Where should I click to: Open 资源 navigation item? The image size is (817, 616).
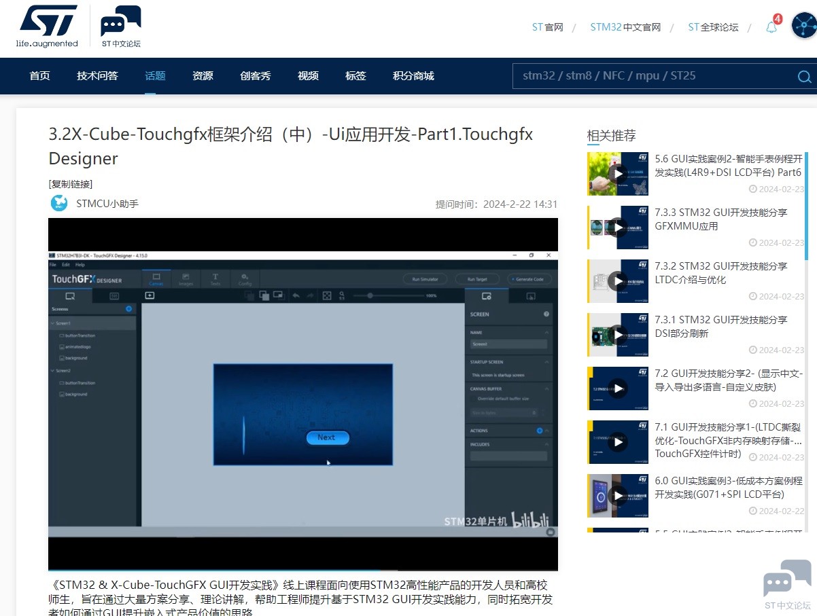point(203,75)
